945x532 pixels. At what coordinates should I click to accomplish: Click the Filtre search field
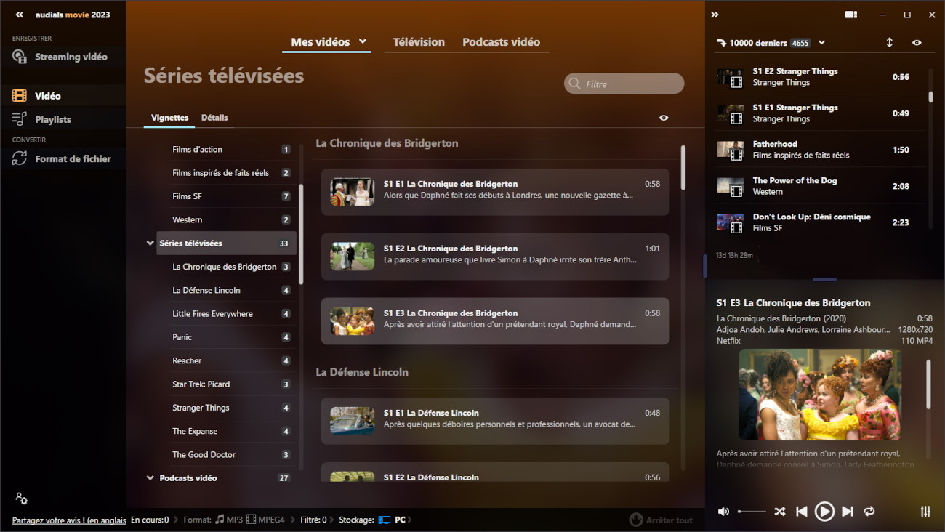tap(624, 84)
